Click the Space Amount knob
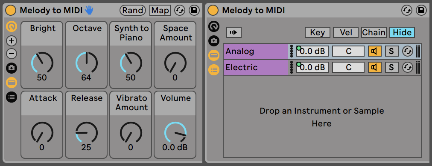 pos(175,63)
